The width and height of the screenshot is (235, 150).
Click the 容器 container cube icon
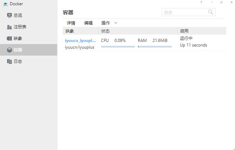point(9,50)
